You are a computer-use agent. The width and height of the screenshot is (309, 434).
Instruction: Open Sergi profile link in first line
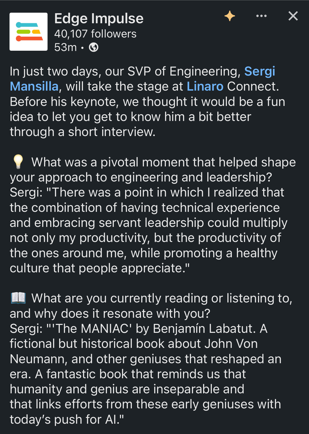pyautogui.click(x=260, y=71)
